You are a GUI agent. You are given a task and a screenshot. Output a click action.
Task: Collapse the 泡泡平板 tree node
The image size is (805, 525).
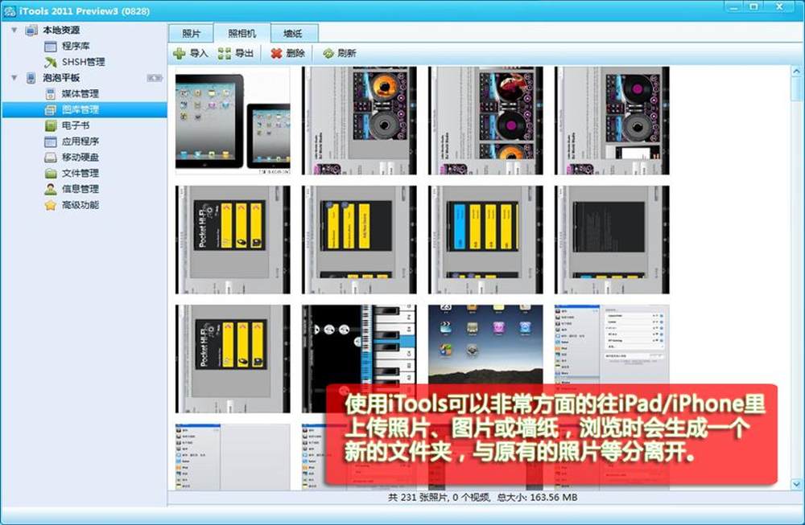14,78
